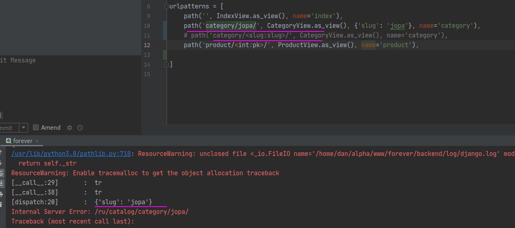The height and width of the screenshot is (228, 515).
Task: Click fold marker at closing bracket line 14
Action: point(167,64)
